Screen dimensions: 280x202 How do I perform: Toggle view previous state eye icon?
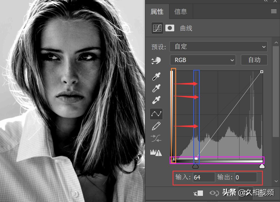(214, 193)
